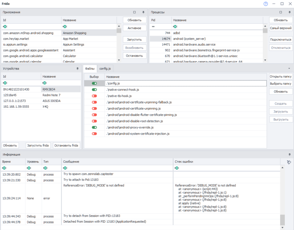Image resolution: width=294 pixels, height=230 pixels.
Task: Pin the Процессы panel
Action: pyautogui.click(x=289, y=12)
